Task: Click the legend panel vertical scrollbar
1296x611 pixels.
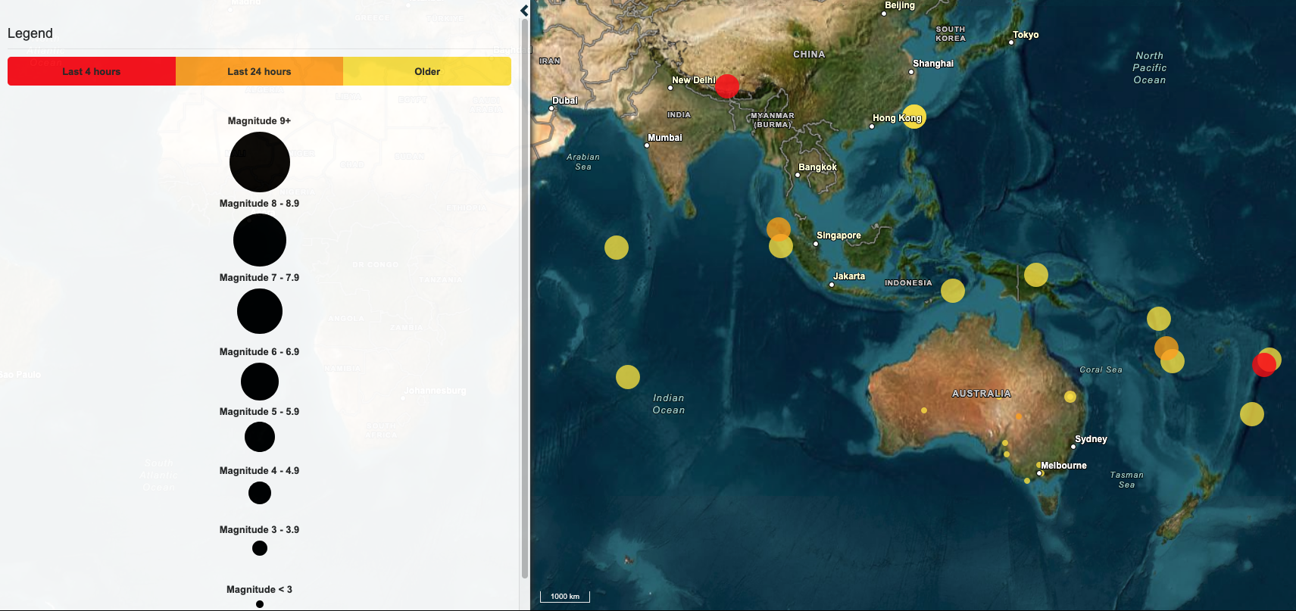Action: point(525,300)
